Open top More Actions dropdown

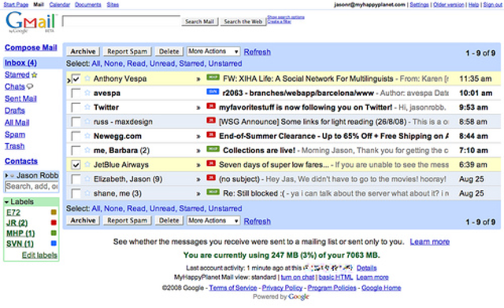(213, 51)
